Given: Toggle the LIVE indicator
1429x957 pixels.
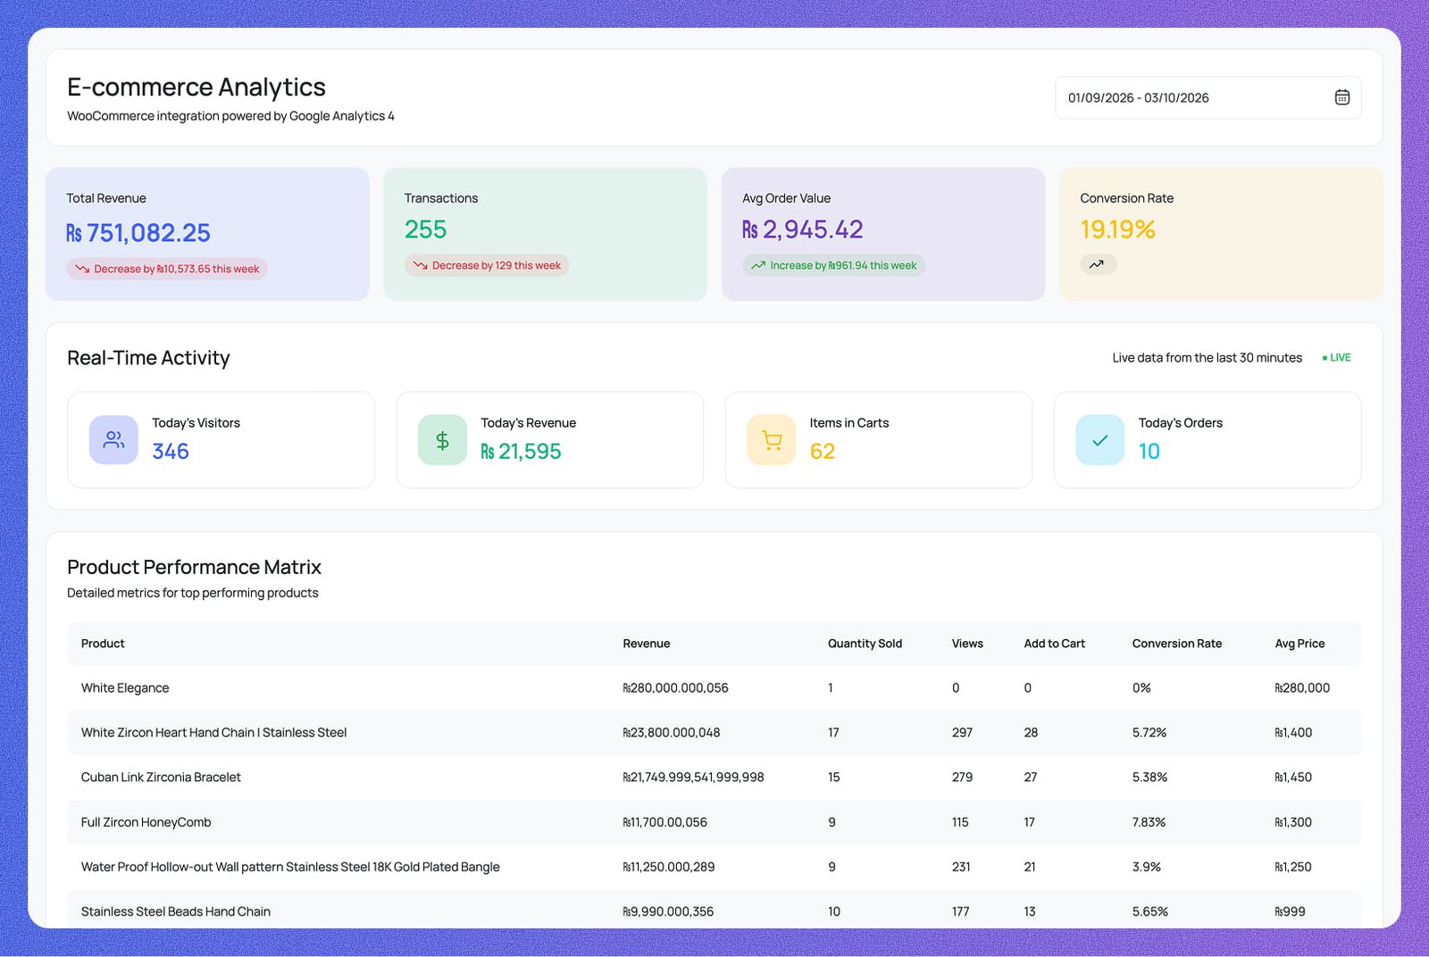Looking at the screenshot, I should [x=1337, y=357].
